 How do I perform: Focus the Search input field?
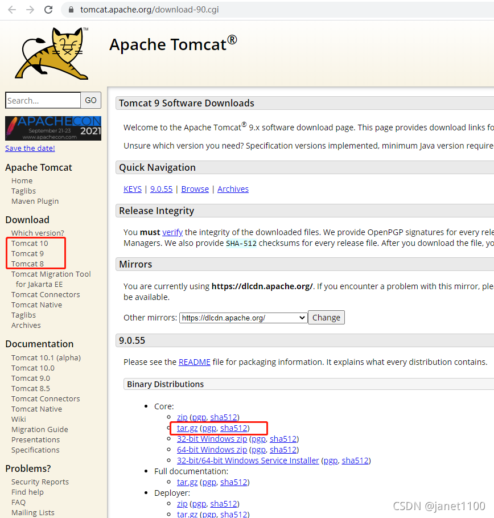[43, 100]
